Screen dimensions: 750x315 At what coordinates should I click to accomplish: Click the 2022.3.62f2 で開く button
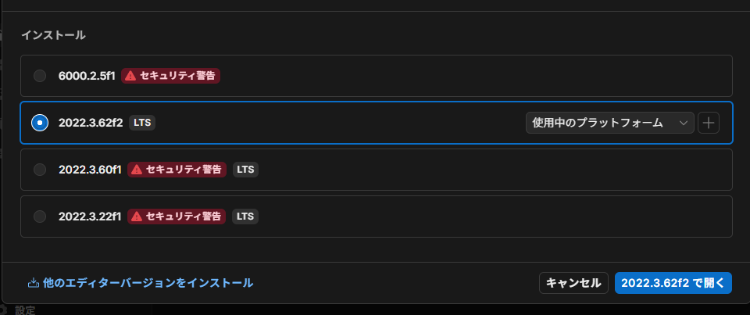[x=673, y=283]
